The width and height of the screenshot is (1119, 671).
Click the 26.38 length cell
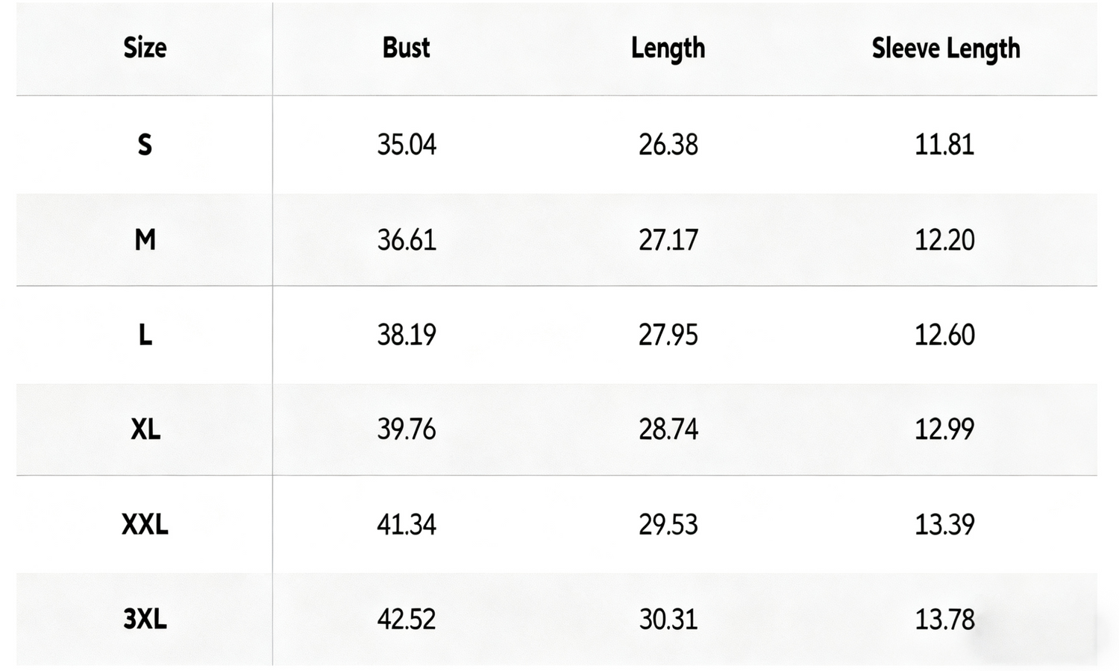(668, 144)
